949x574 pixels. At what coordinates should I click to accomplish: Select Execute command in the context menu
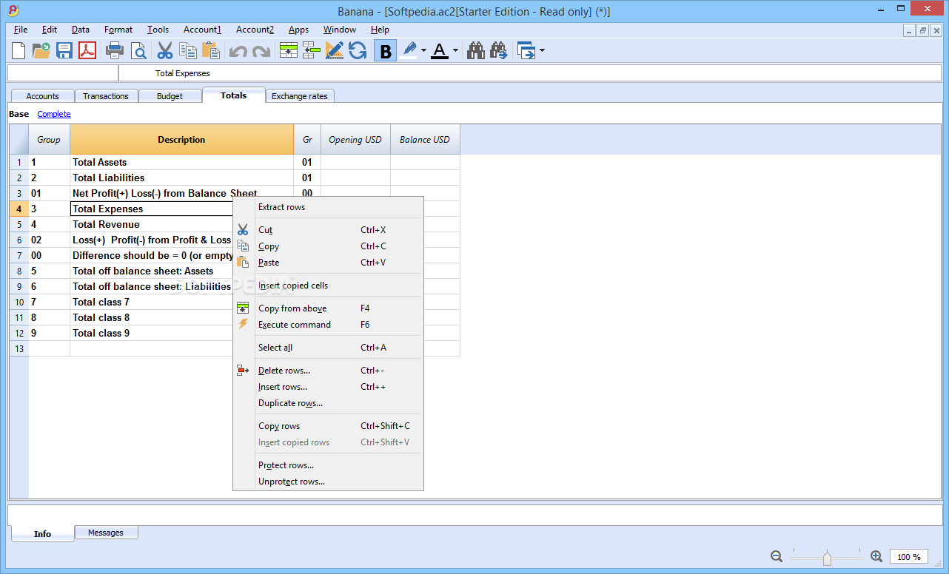[328, 325]
